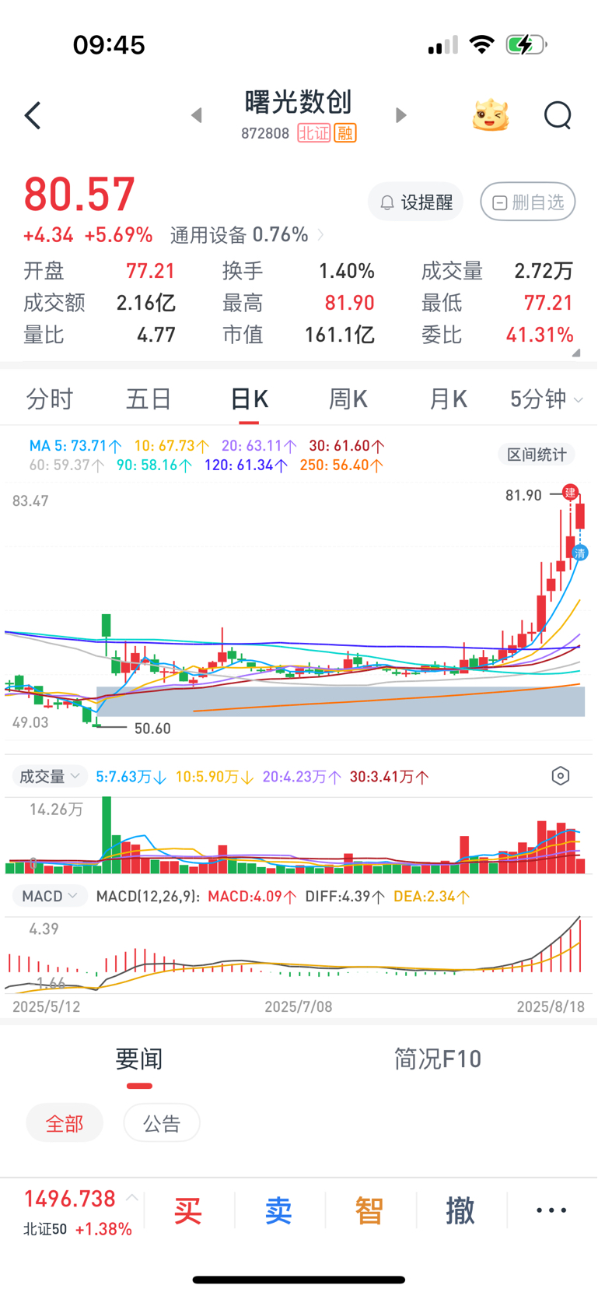This screenshot has width=598, height=1296.
Task: Open more options three-dots icon
Action: (x=551, y=1210)
